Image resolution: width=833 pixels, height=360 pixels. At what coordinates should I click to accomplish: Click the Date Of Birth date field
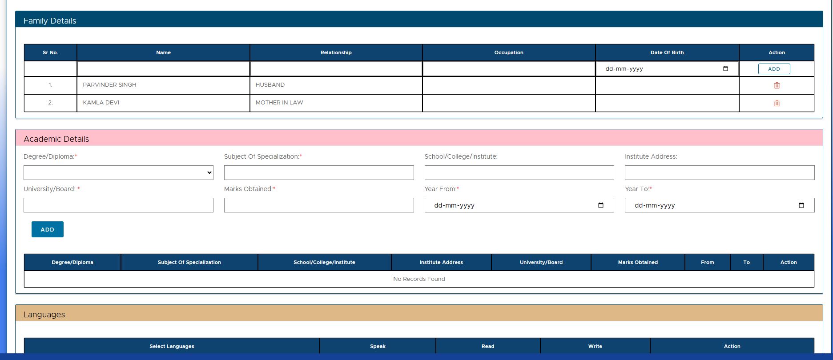click(x=667, y=69)
